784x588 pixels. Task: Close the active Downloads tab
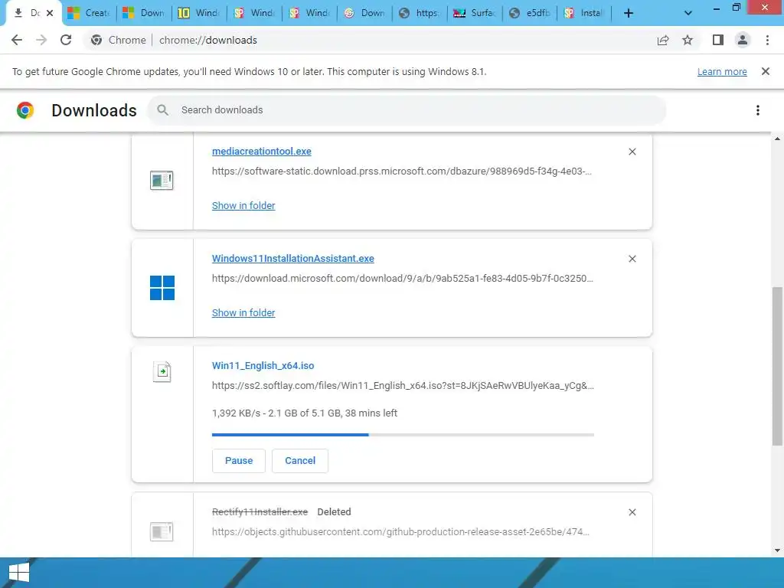50,13
